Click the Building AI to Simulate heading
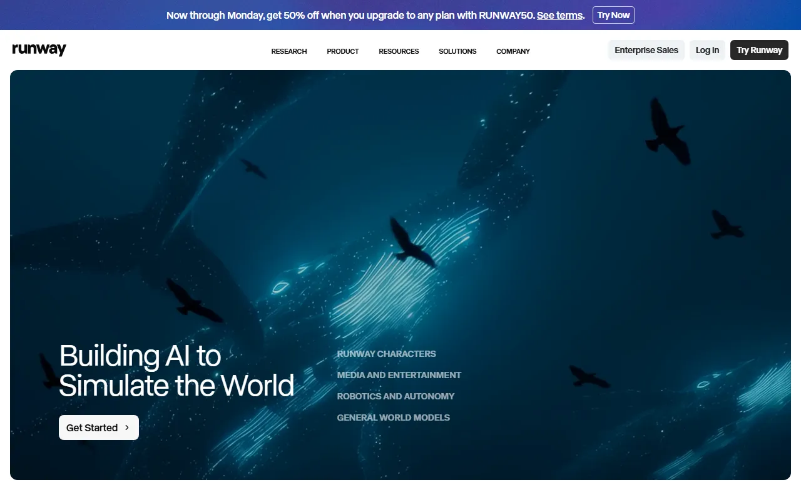This screenshot has width=801, height=500. (176, 371)
